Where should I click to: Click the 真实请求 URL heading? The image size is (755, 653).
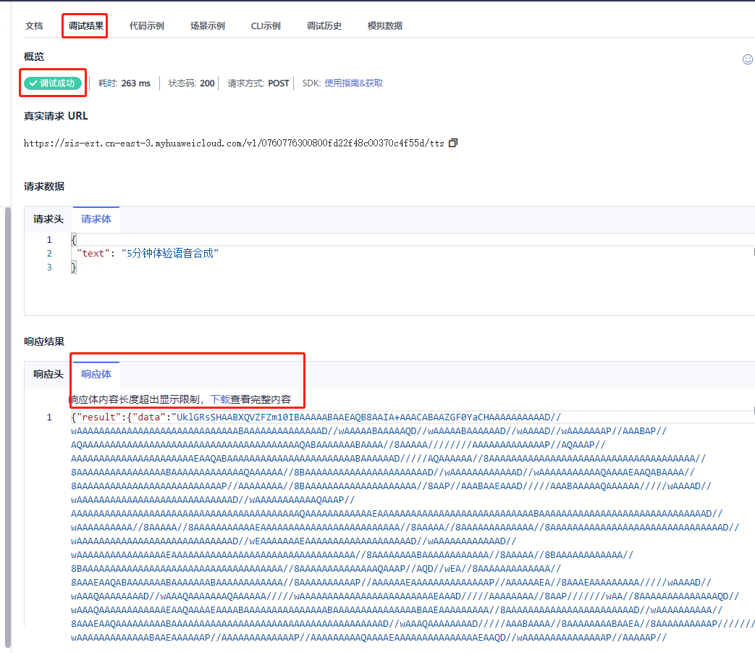tap(56, 116)
